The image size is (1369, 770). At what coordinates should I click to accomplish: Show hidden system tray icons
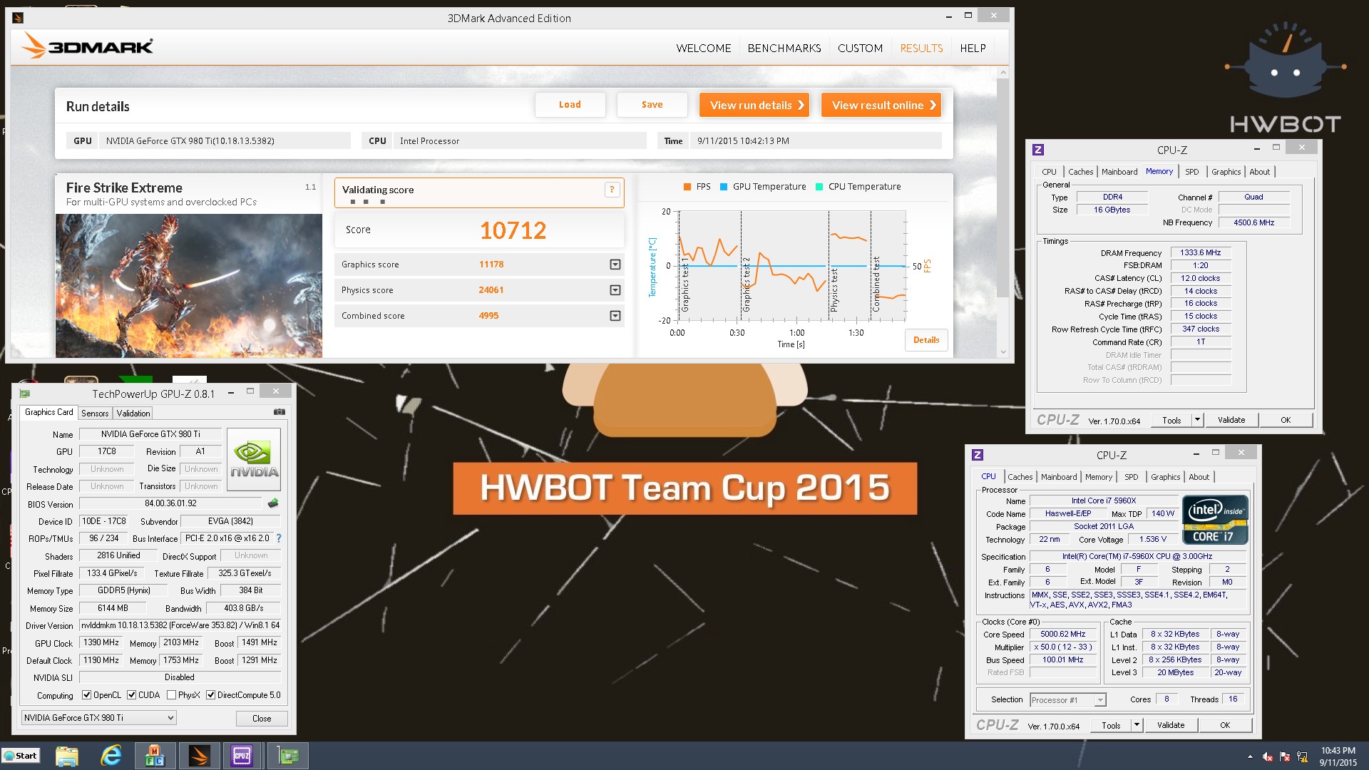[1250, 757]
